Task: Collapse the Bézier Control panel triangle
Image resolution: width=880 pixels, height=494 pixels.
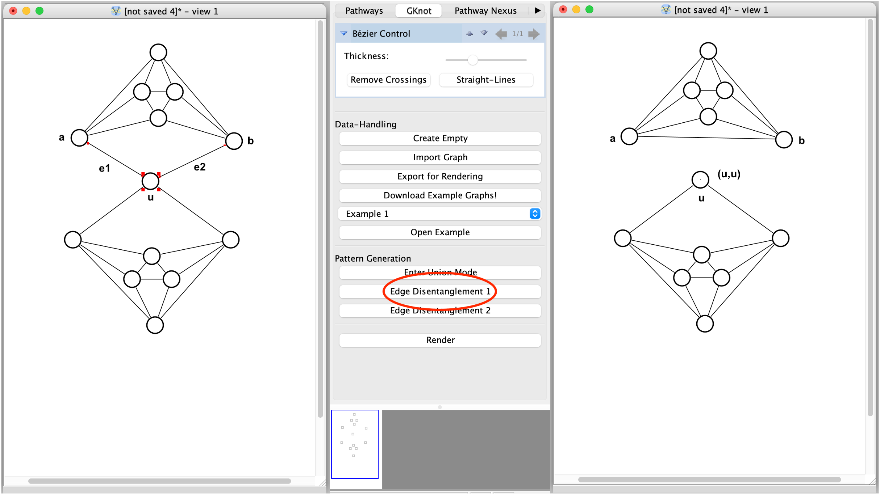Action: [343, 34]
